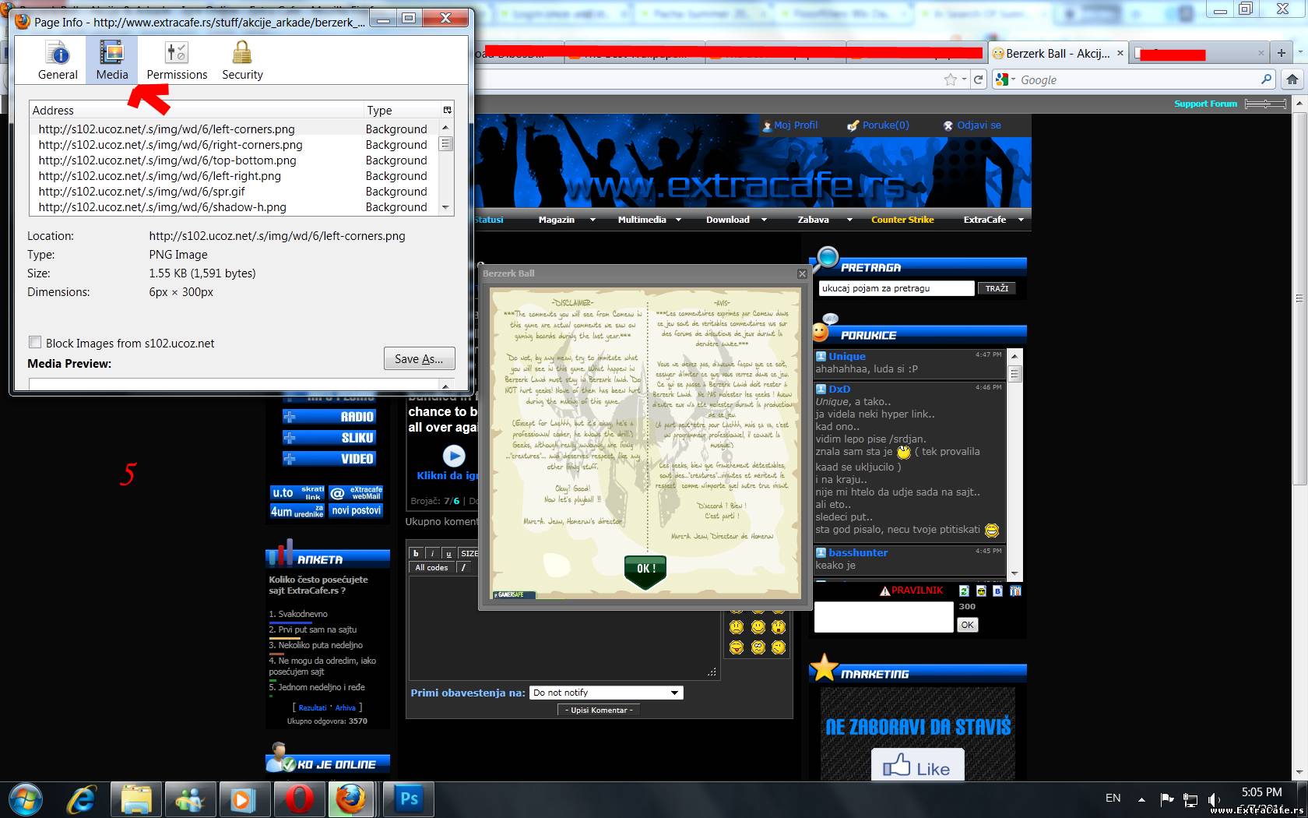Click the search magnifier icon in Firefox
The image size is (1308, 818).
(x=1266, y=79)
